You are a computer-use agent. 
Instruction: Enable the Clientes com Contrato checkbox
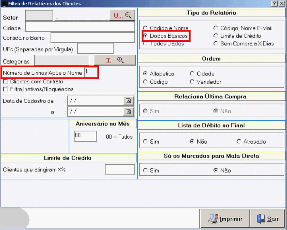pos(5,82)
